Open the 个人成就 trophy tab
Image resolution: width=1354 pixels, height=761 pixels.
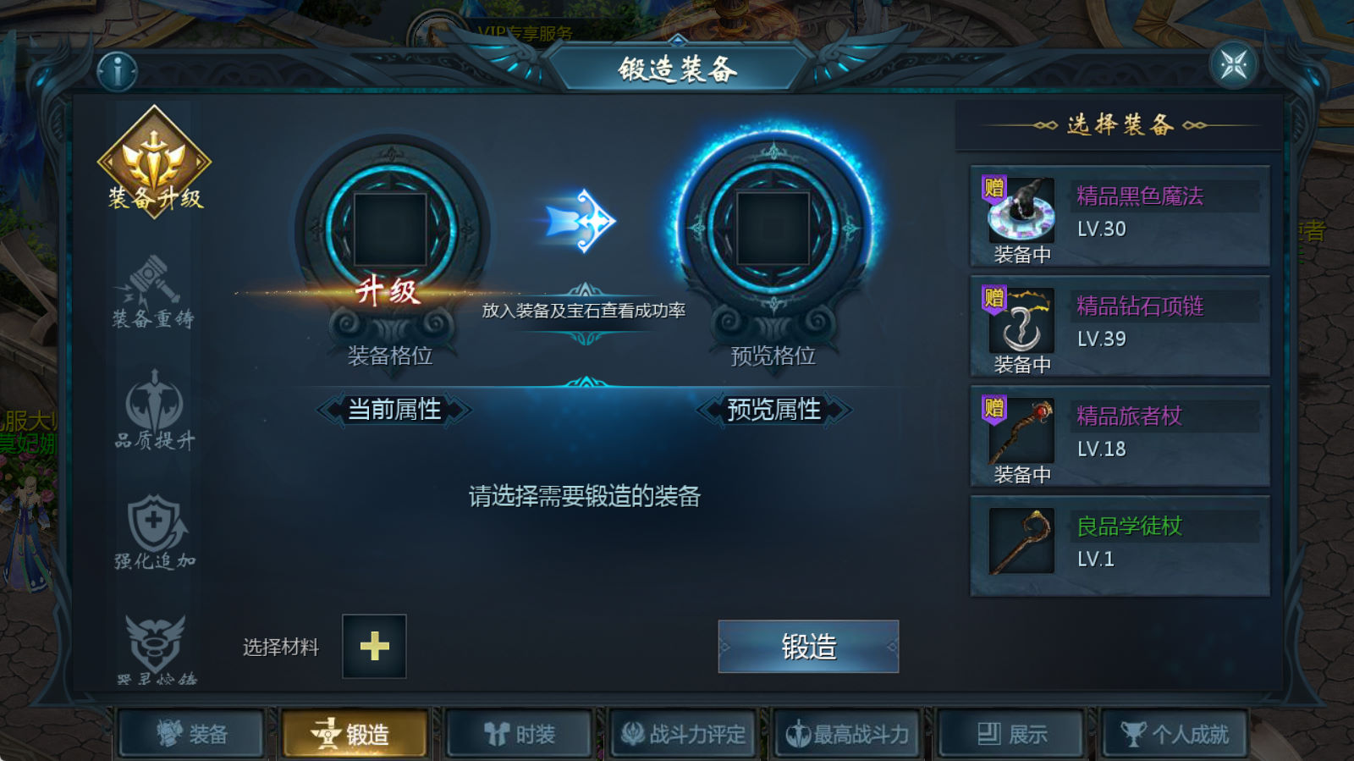pos(1175,733)
